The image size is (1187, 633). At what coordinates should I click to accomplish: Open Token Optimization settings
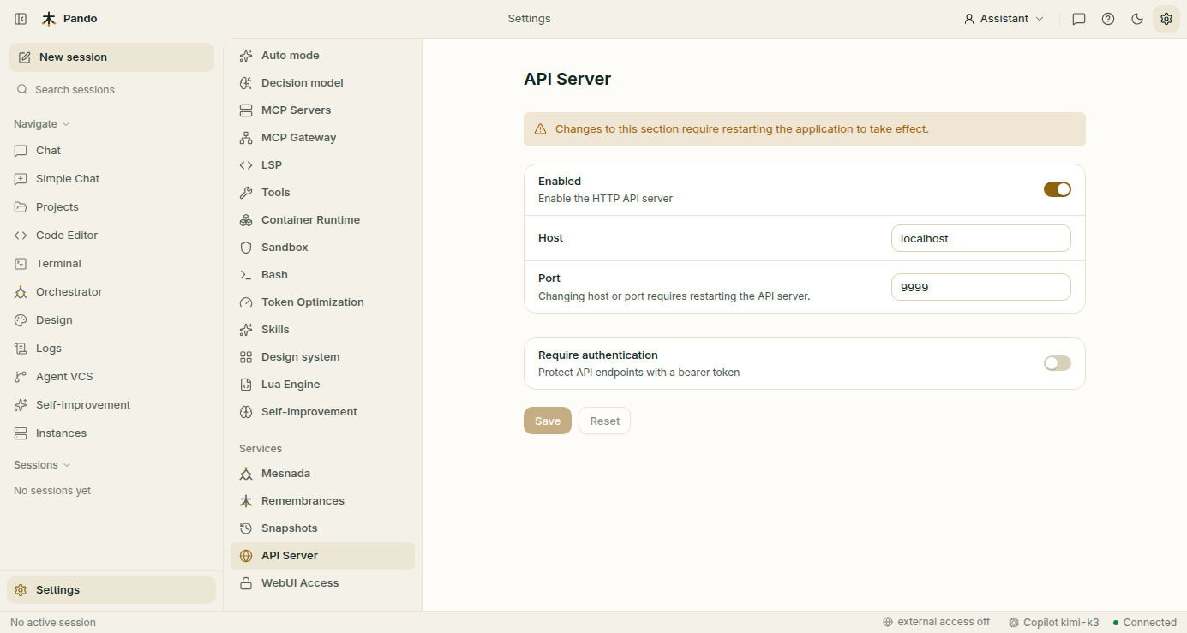(x=322, y=302)
